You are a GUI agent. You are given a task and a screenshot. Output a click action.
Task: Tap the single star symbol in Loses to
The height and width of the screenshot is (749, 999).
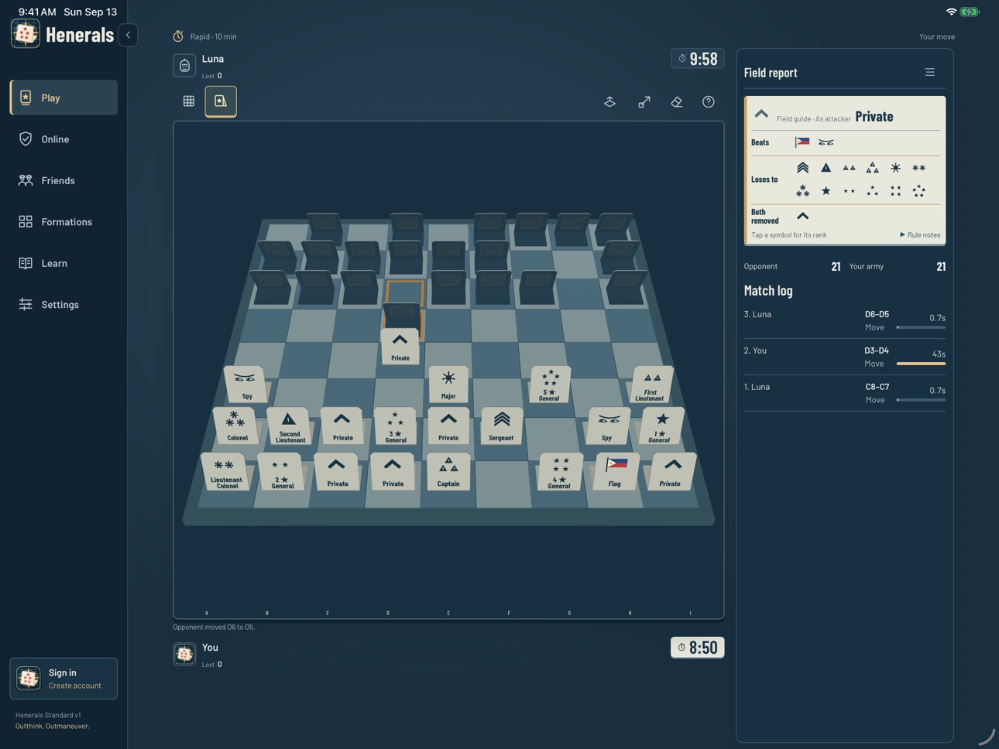click(x=826, y=190)
